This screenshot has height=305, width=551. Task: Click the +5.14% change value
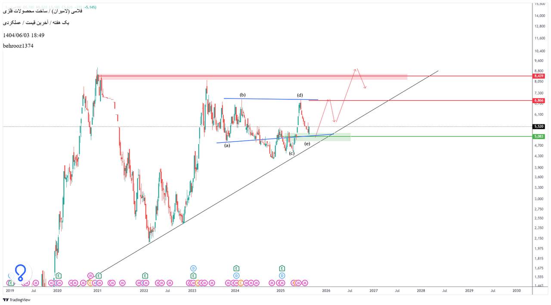click(90, 7)
